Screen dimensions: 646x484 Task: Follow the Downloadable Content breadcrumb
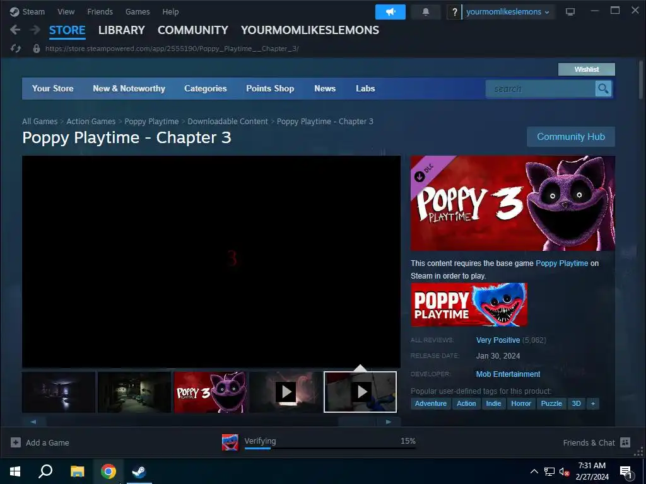pyautogui.click(x=228, y=122)
